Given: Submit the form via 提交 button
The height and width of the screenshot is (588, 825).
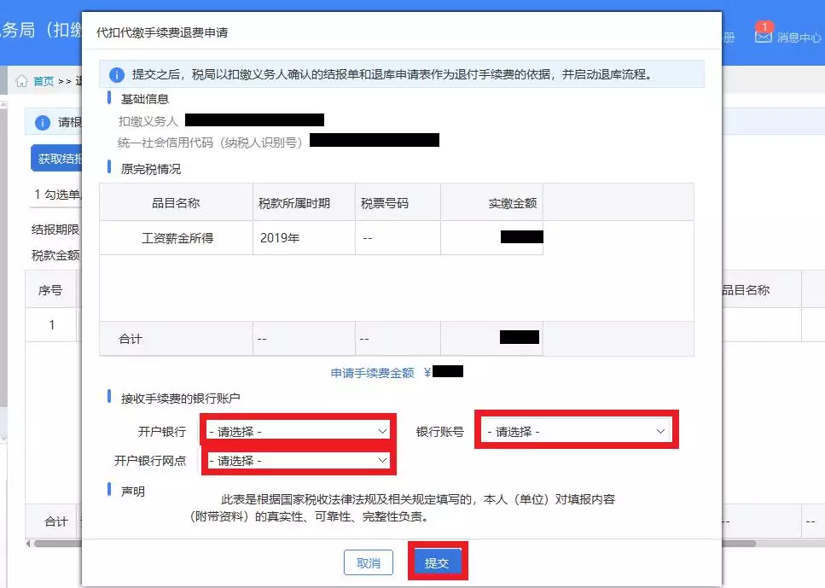Looking at the screenshot, I should [438, 561].
